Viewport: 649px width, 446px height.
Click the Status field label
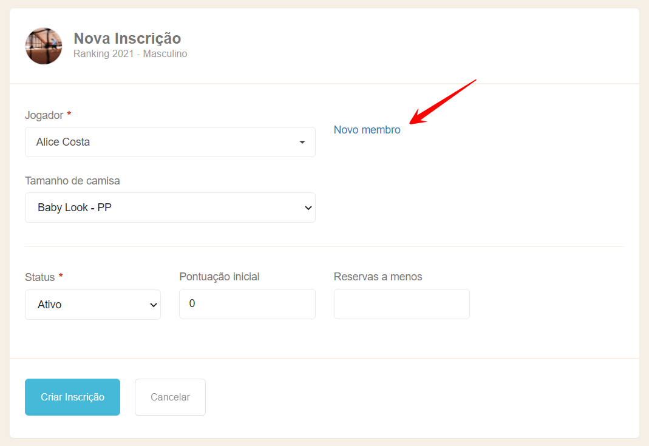(x=39, y=277)
